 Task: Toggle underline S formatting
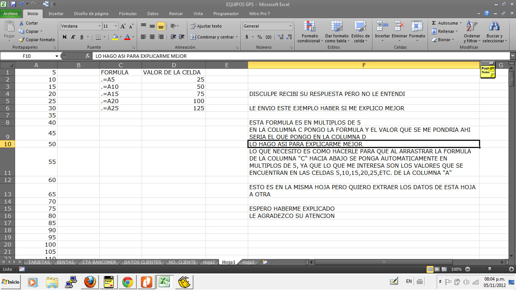pyautogui.click(x=81, y=37)
